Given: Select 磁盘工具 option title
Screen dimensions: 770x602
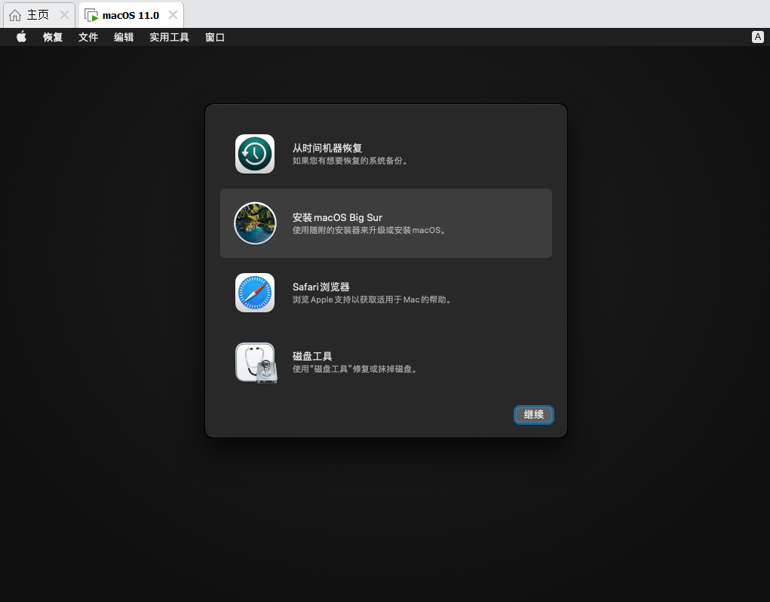Looking at the screenshot, I should pos(312,356).
